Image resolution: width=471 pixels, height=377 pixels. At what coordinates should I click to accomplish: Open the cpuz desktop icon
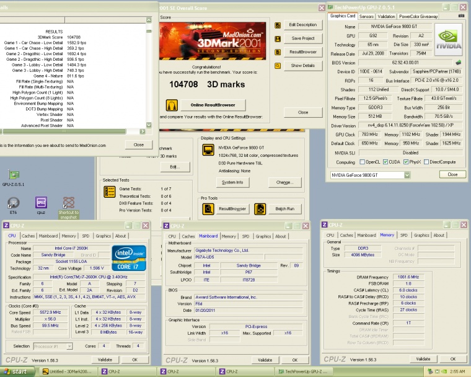tap(41, 203)
